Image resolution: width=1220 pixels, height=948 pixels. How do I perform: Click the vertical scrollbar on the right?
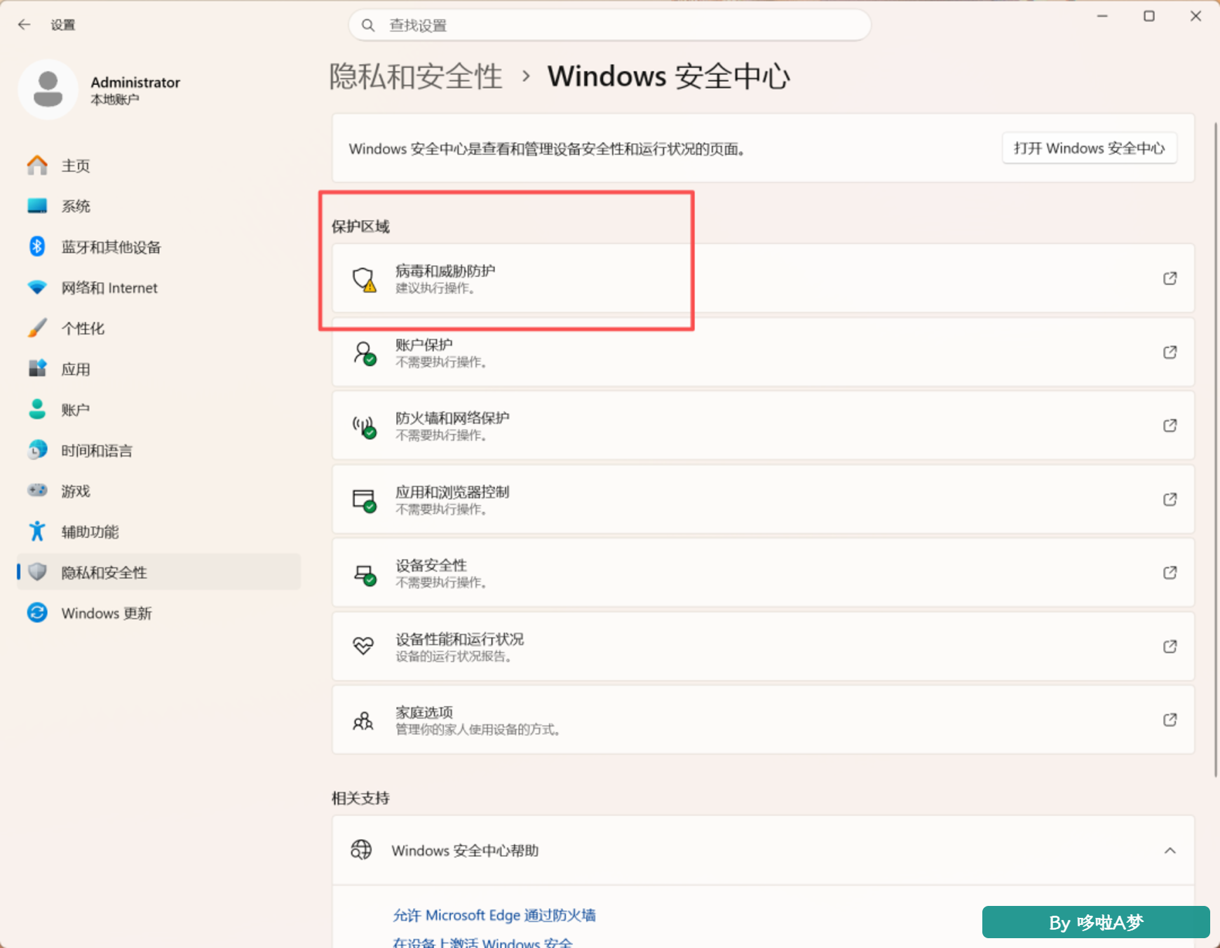coord(1215,449)
